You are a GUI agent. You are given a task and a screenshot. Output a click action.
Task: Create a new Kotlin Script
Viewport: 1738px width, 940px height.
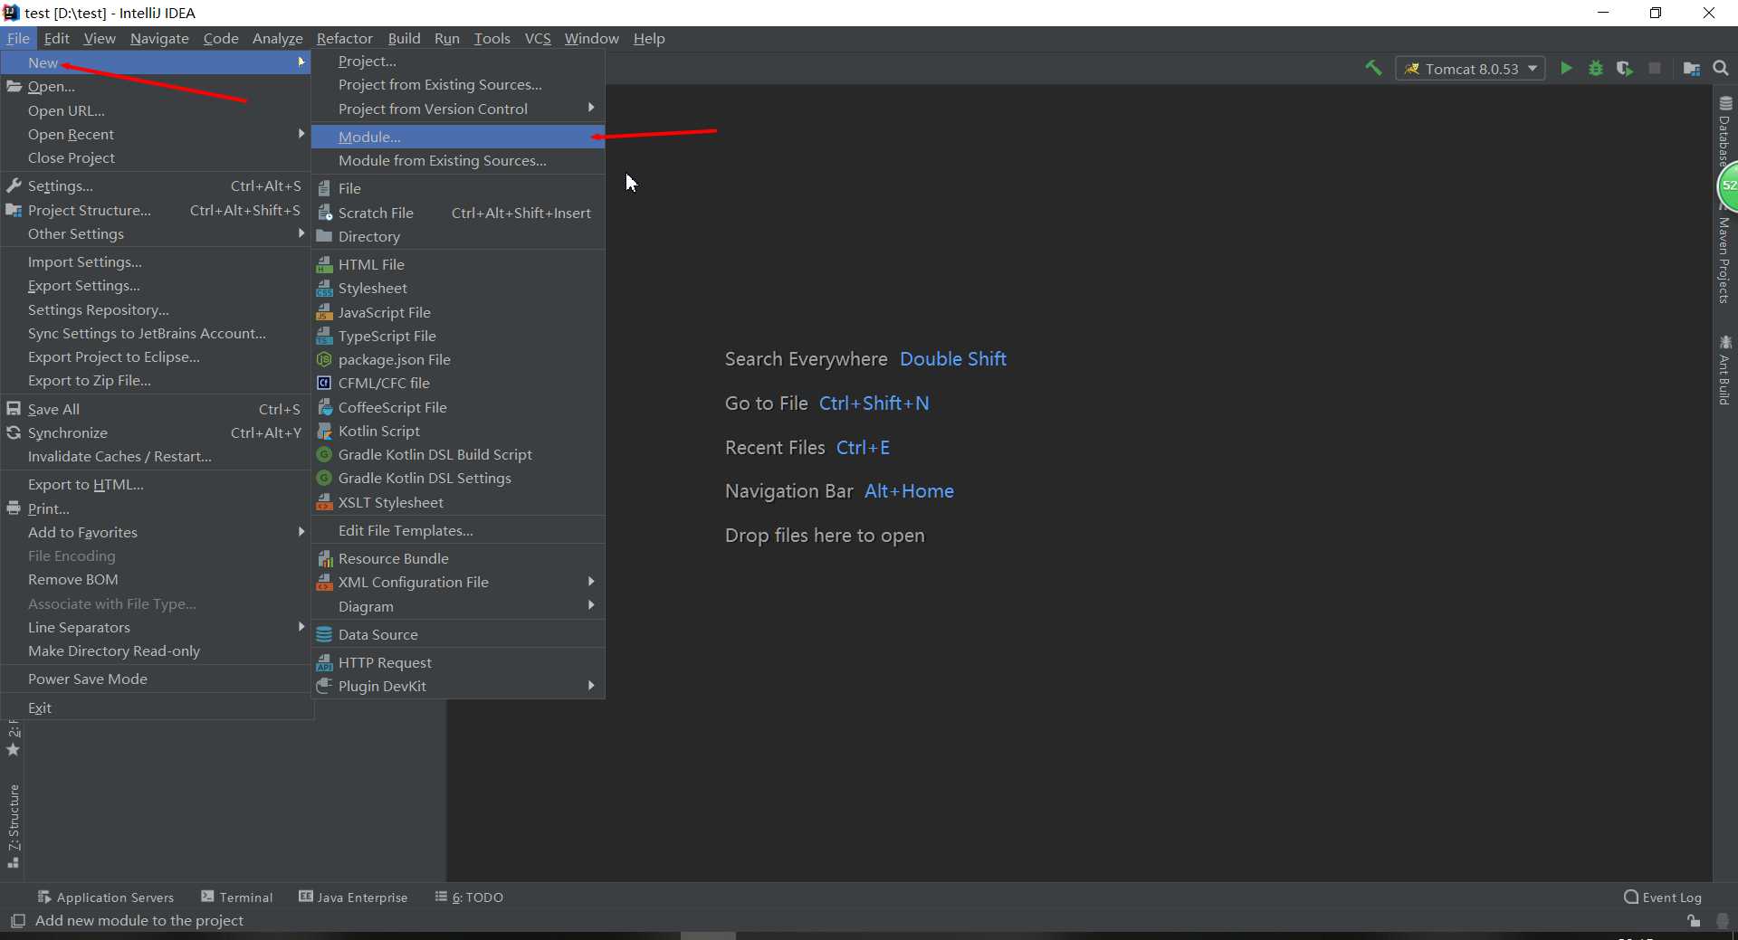click(x=458, y=431)
